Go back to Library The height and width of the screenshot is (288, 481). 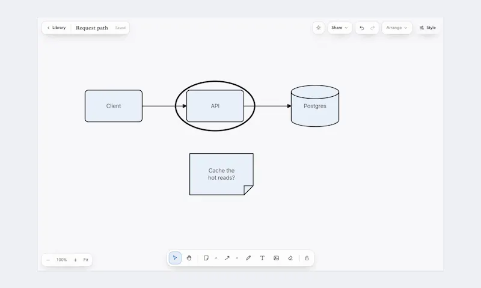[x=57, y=28]
